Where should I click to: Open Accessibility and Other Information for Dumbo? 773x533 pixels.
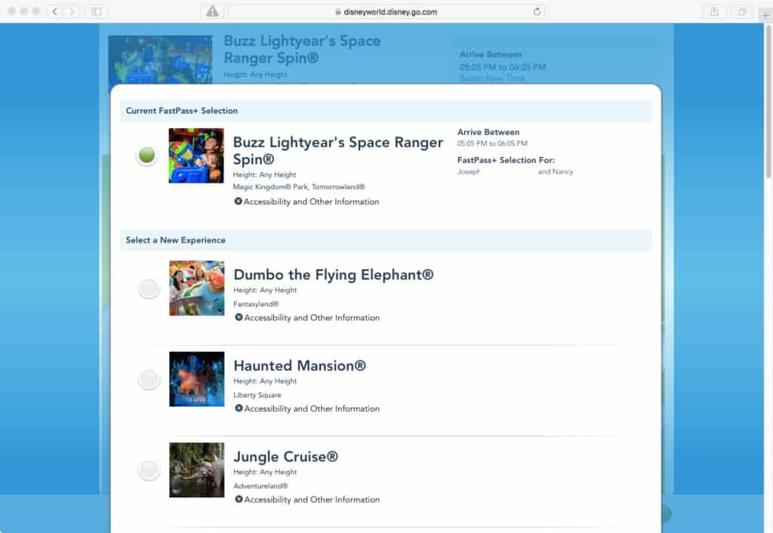[312, 318]
